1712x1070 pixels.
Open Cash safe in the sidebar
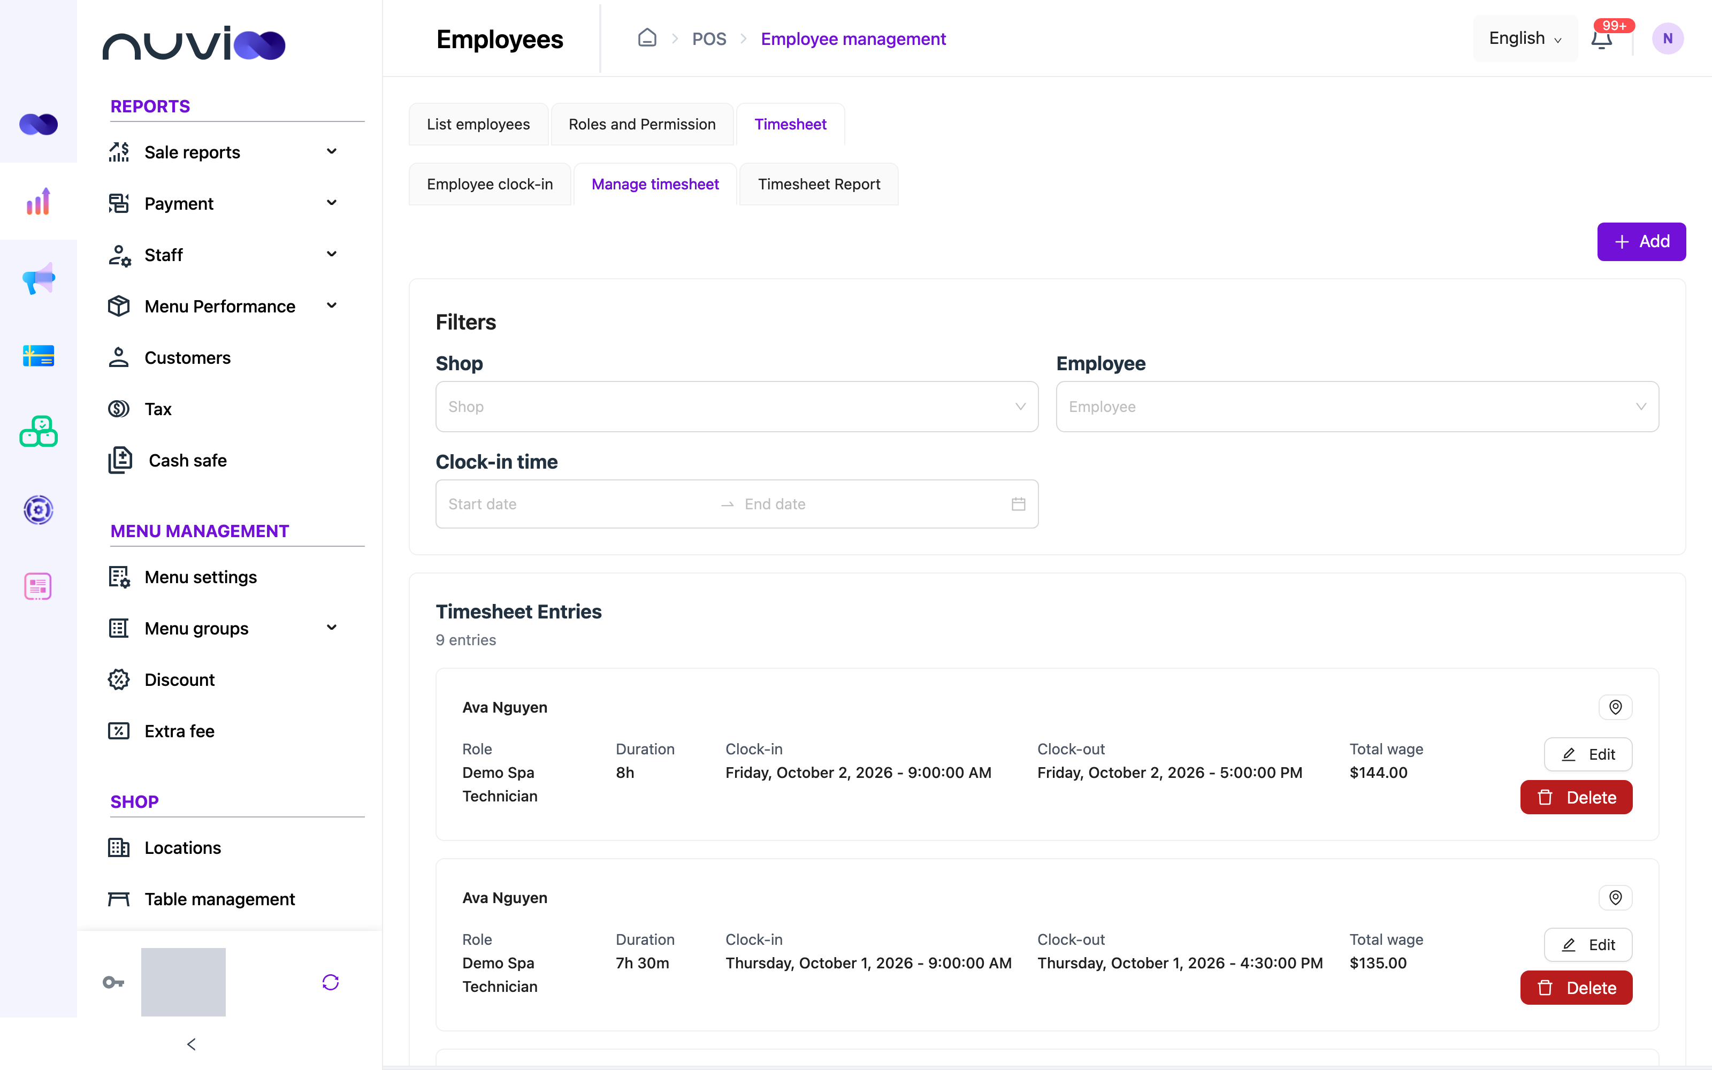click(x=187, y=460)
